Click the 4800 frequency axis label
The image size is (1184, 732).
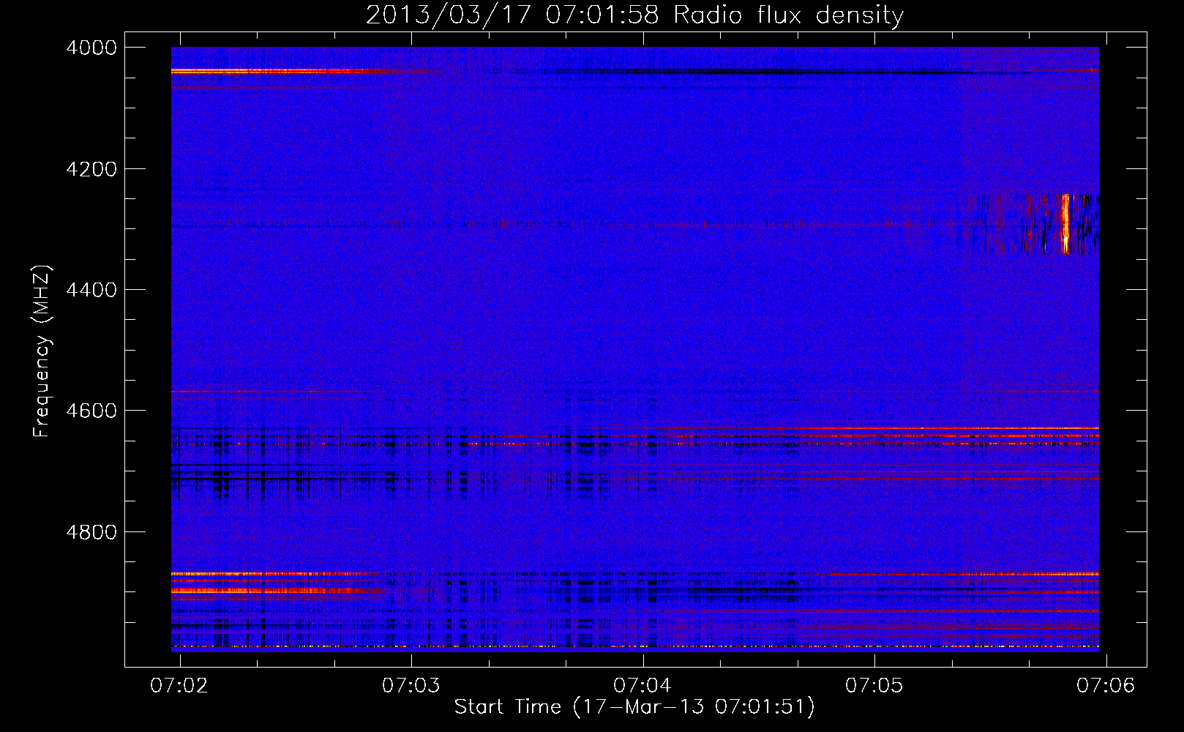pyautogui.click(x=91, y=532)
